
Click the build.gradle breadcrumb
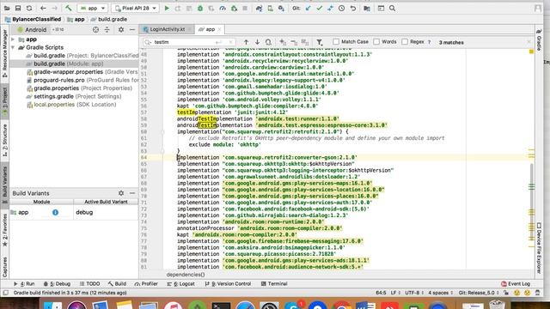109,19
